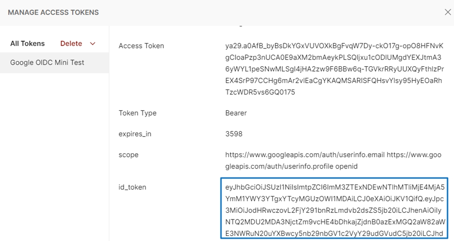Expand the chevron next to Delete
454x241 pixels.
(93, 44)
